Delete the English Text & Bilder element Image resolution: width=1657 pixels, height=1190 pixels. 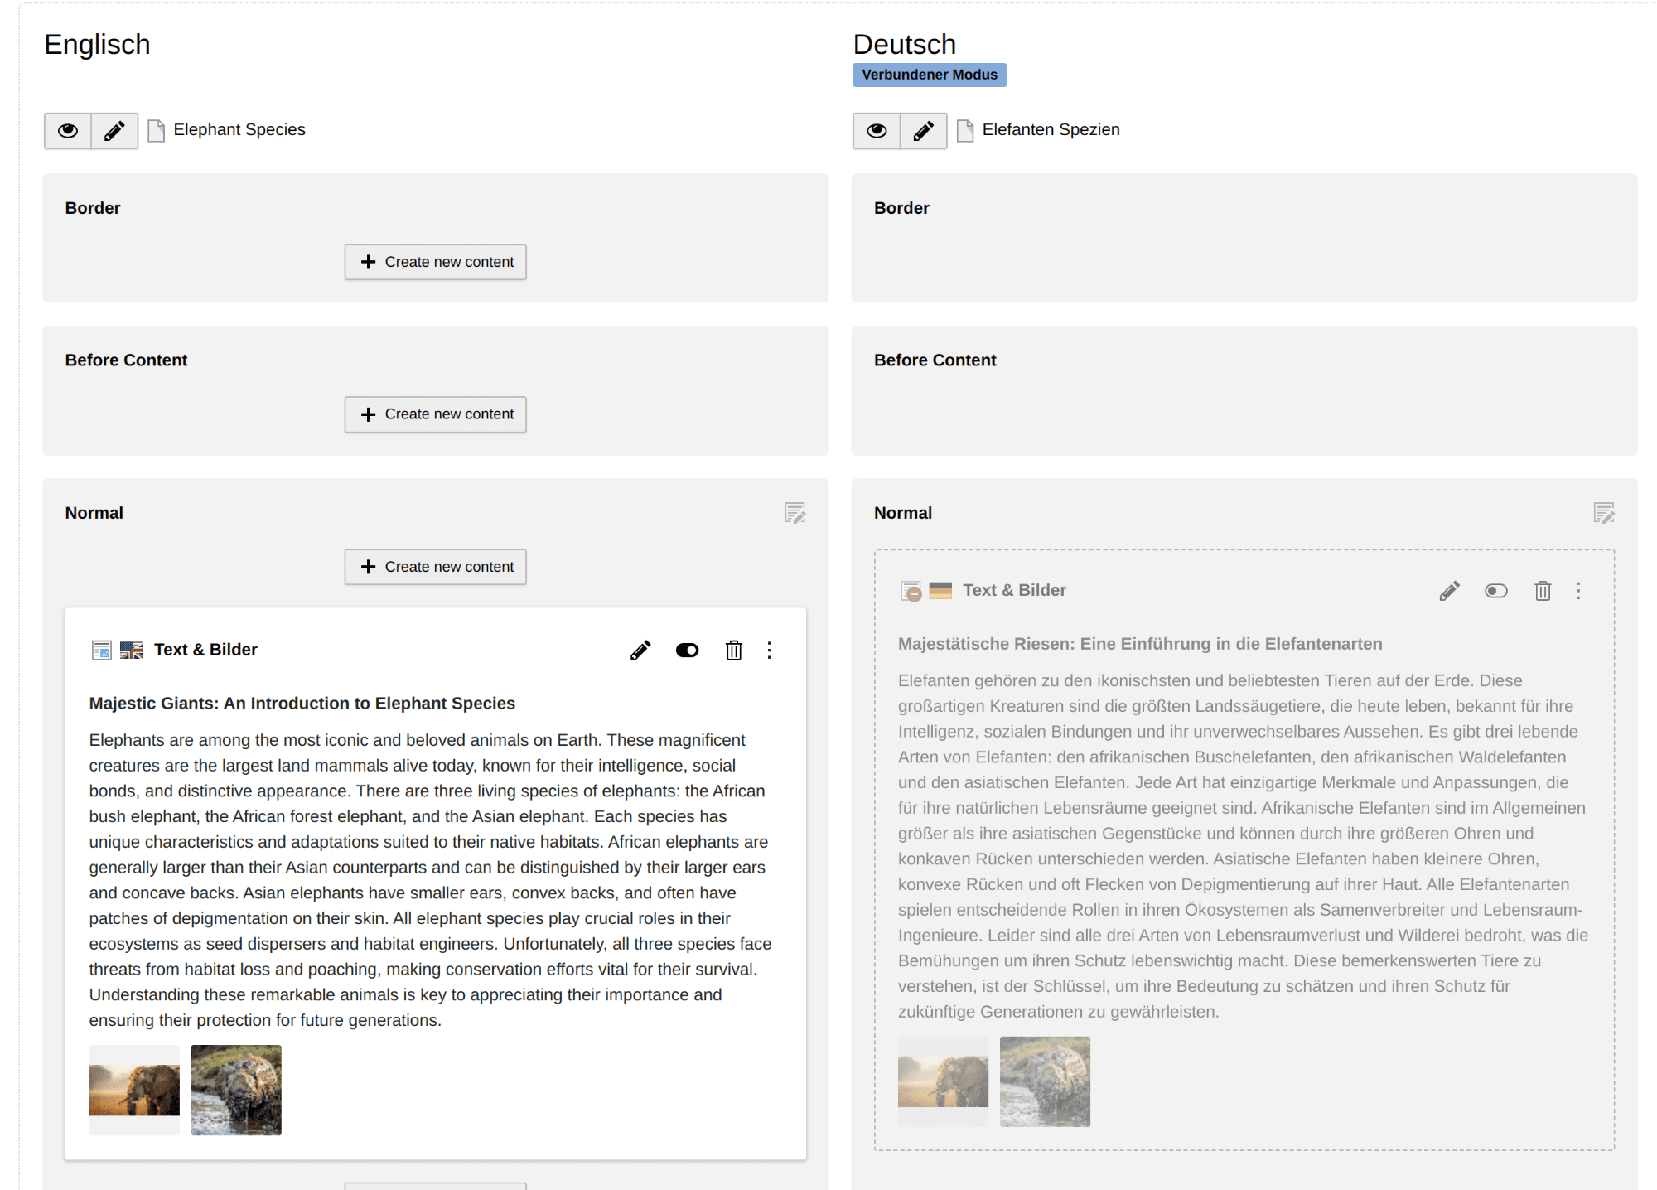(734, 651)
